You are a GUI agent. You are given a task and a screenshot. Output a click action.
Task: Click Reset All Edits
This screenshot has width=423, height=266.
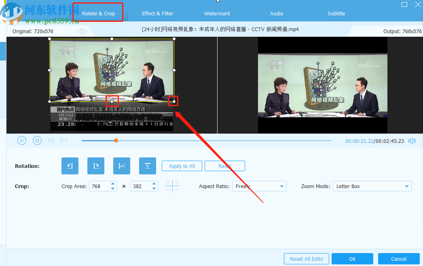(306, 259)
